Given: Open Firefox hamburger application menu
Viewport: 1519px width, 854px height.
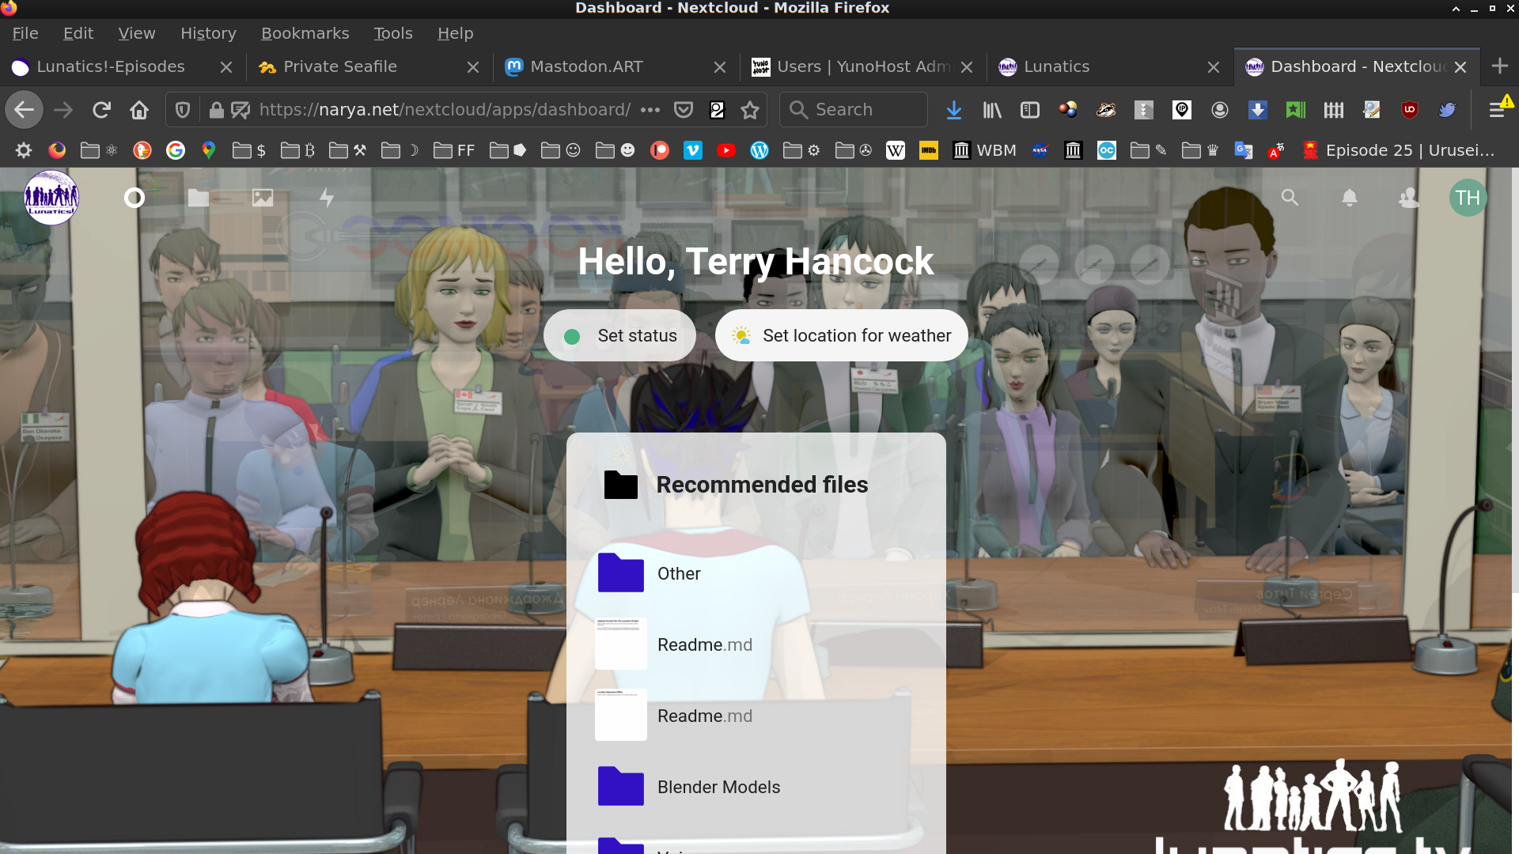Looking at the screenshot, I should tap(1497, 110).
